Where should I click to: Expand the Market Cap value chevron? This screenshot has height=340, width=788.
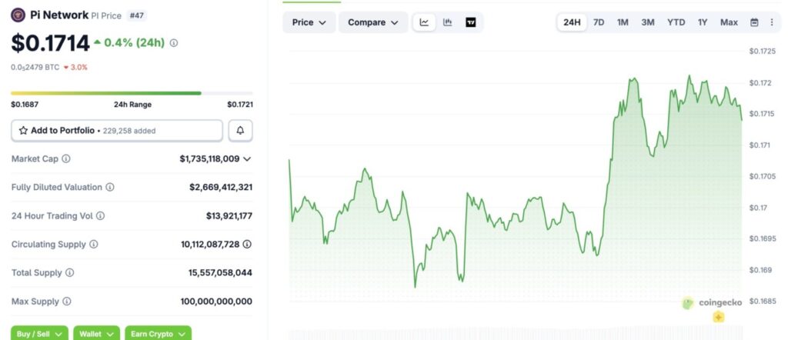pyautogui.click(x=247, y=158)
